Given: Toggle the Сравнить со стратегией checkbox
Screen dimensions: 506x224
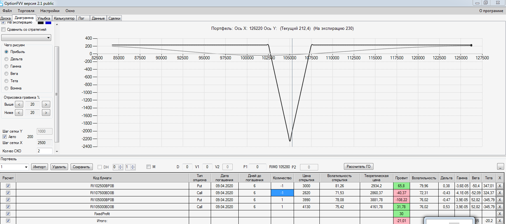Looking at the screenshot, I should click(x=3, y=30).
